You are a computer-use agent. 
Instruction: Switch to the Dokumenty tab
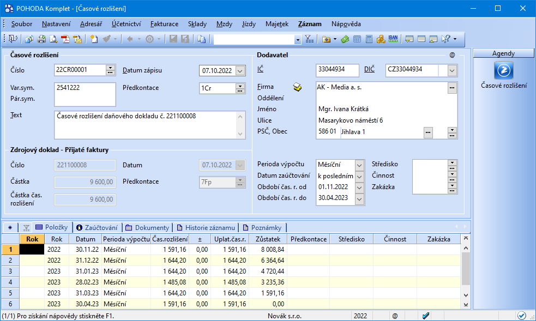147,227
